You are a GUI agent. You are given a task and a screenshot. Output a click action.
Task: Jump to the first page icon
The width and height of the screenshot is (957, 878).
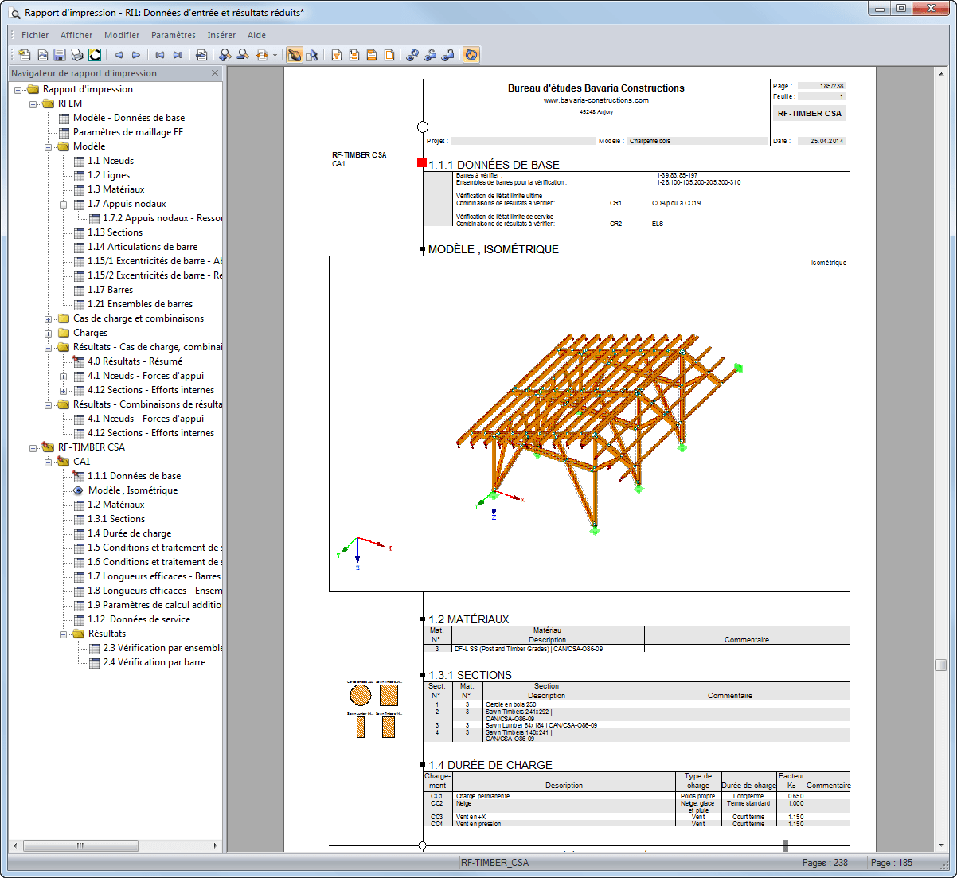pyautogui.click(x=160, y=55)
